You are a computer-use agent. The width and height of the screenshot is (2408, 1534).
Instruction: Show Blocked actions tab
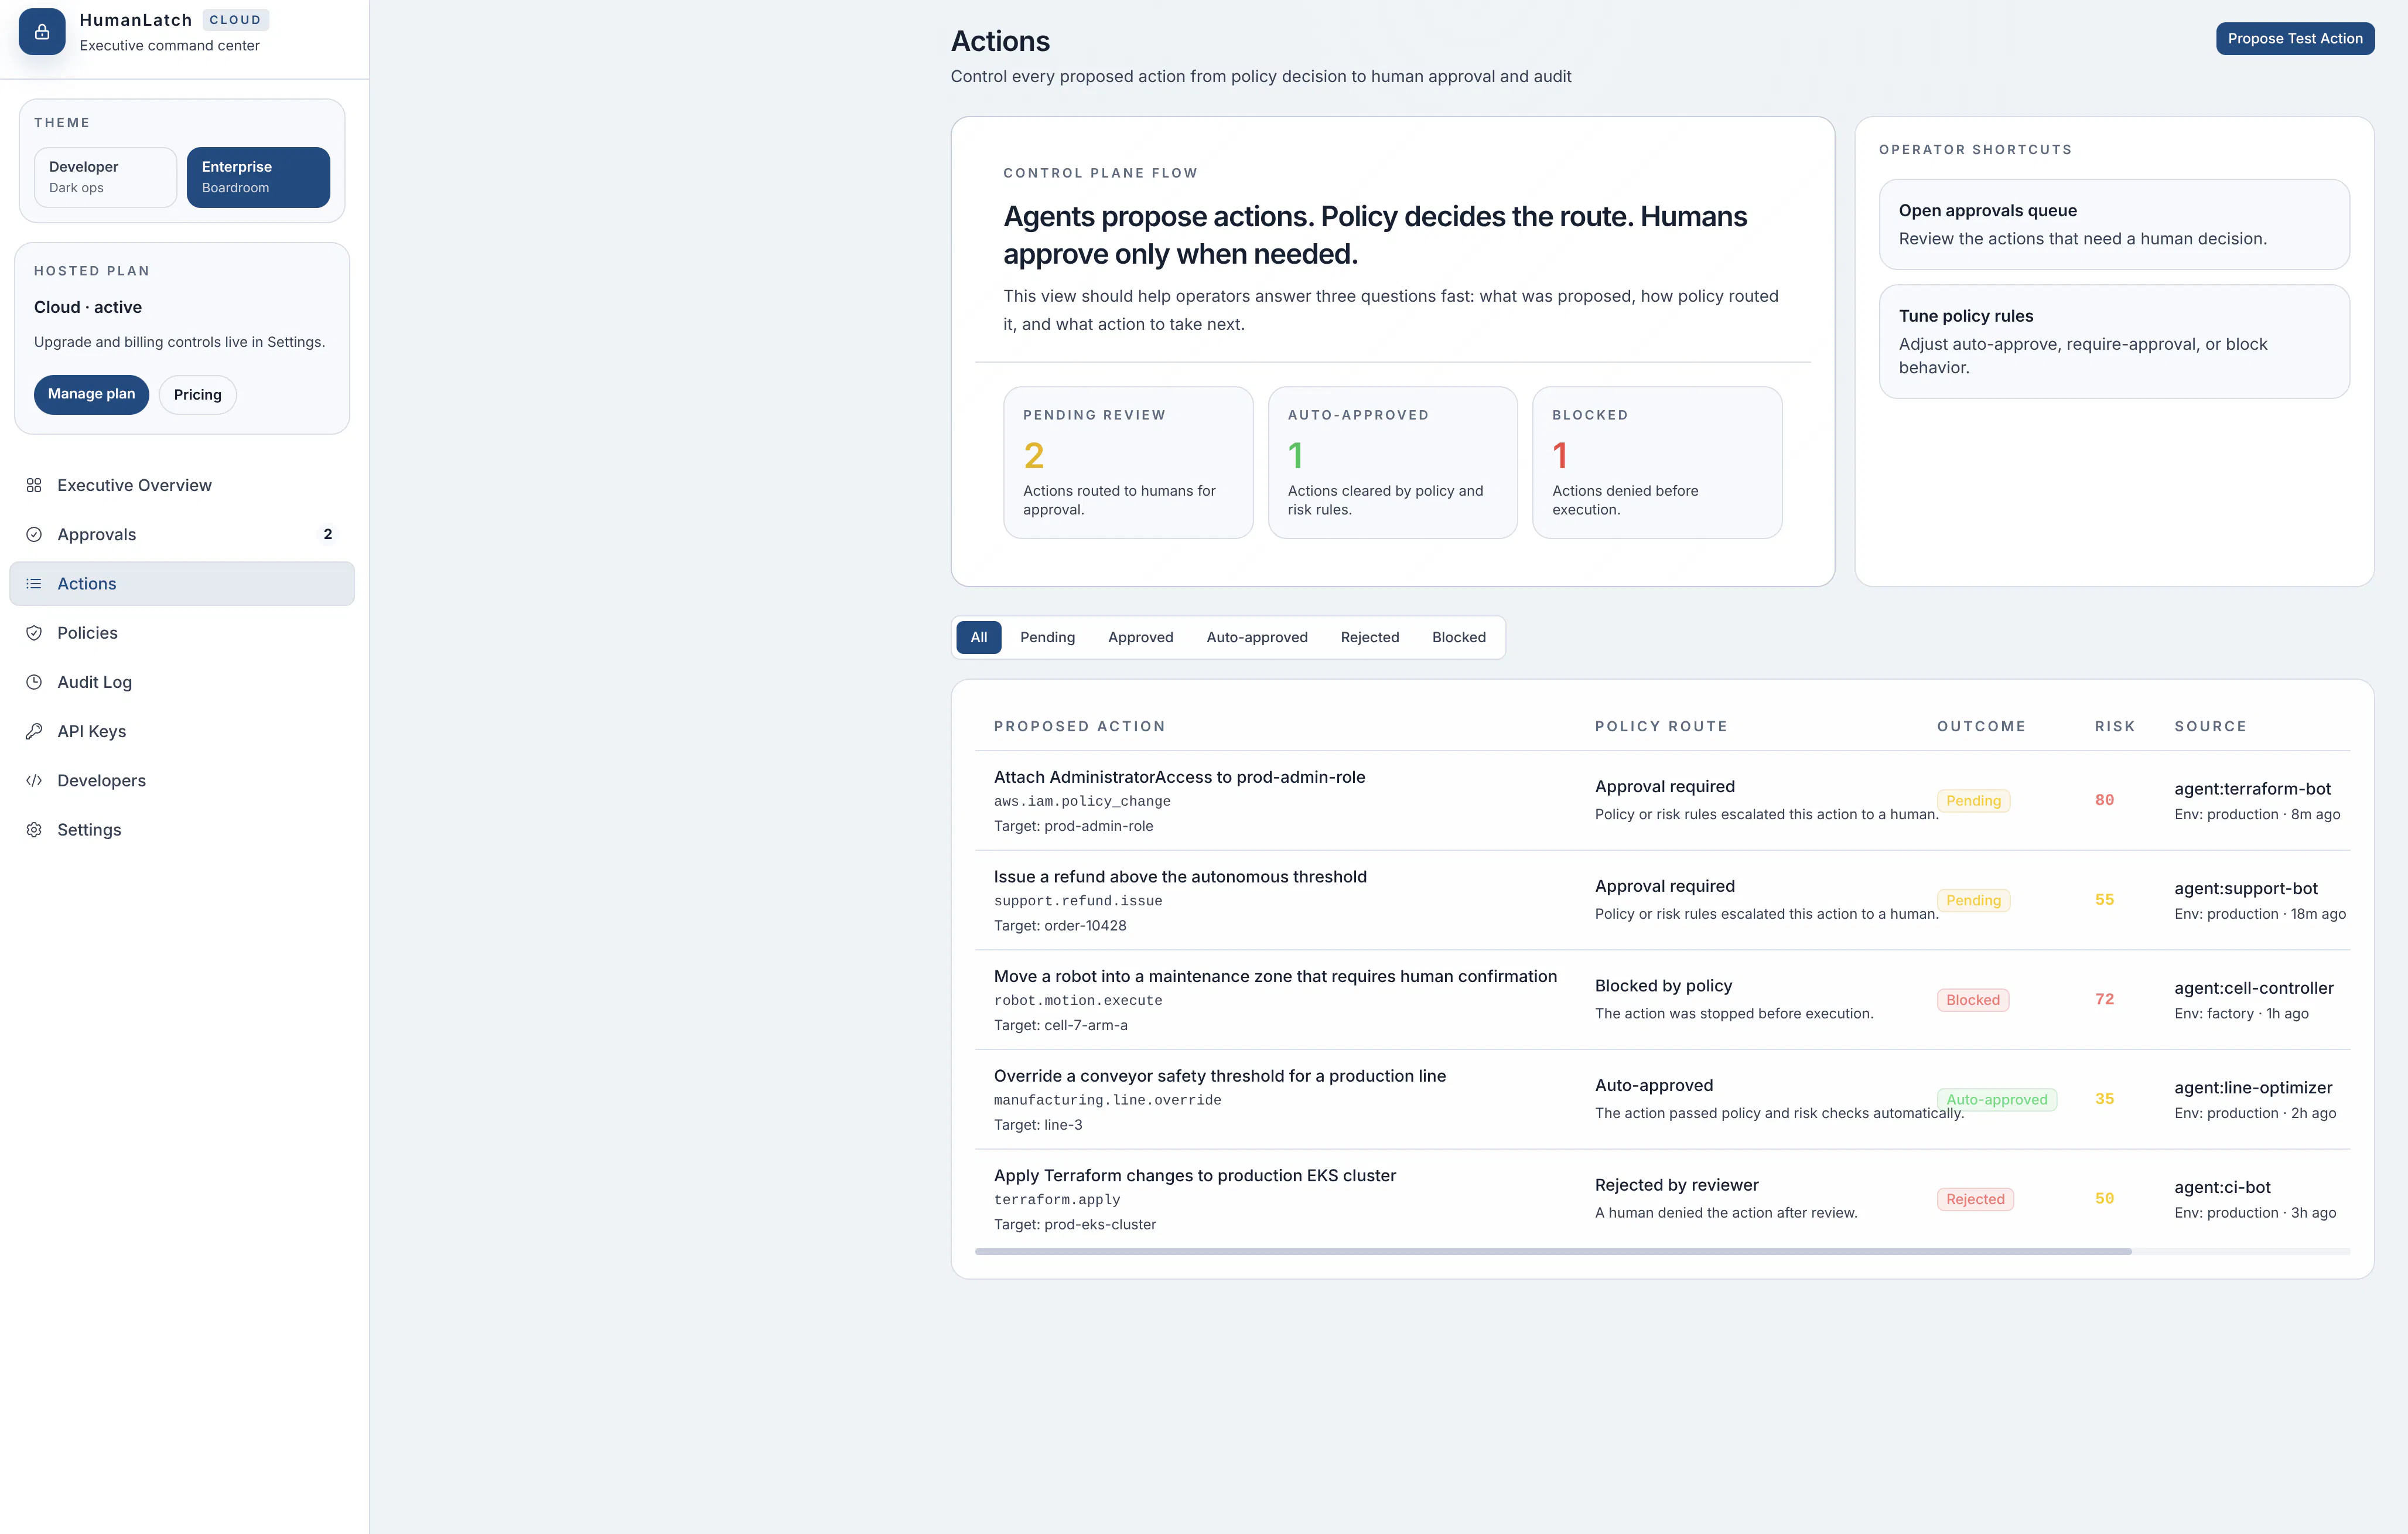1458,638
